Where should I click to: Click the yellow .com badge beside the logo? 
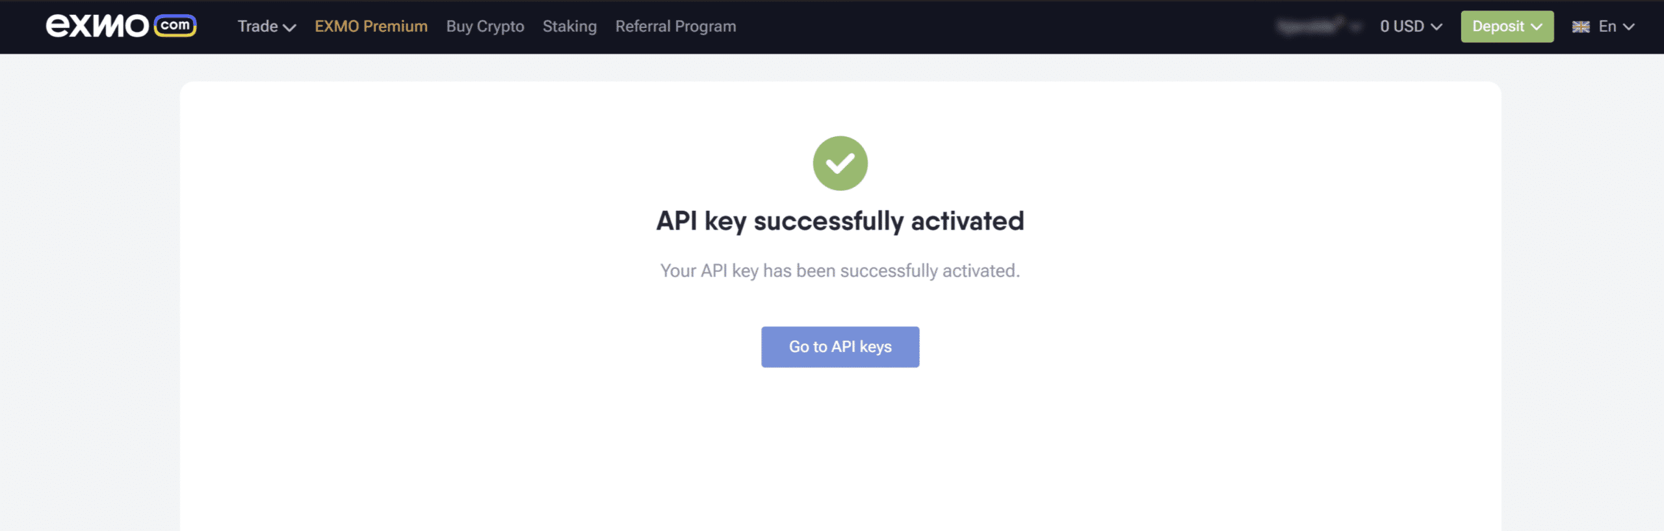175,26
